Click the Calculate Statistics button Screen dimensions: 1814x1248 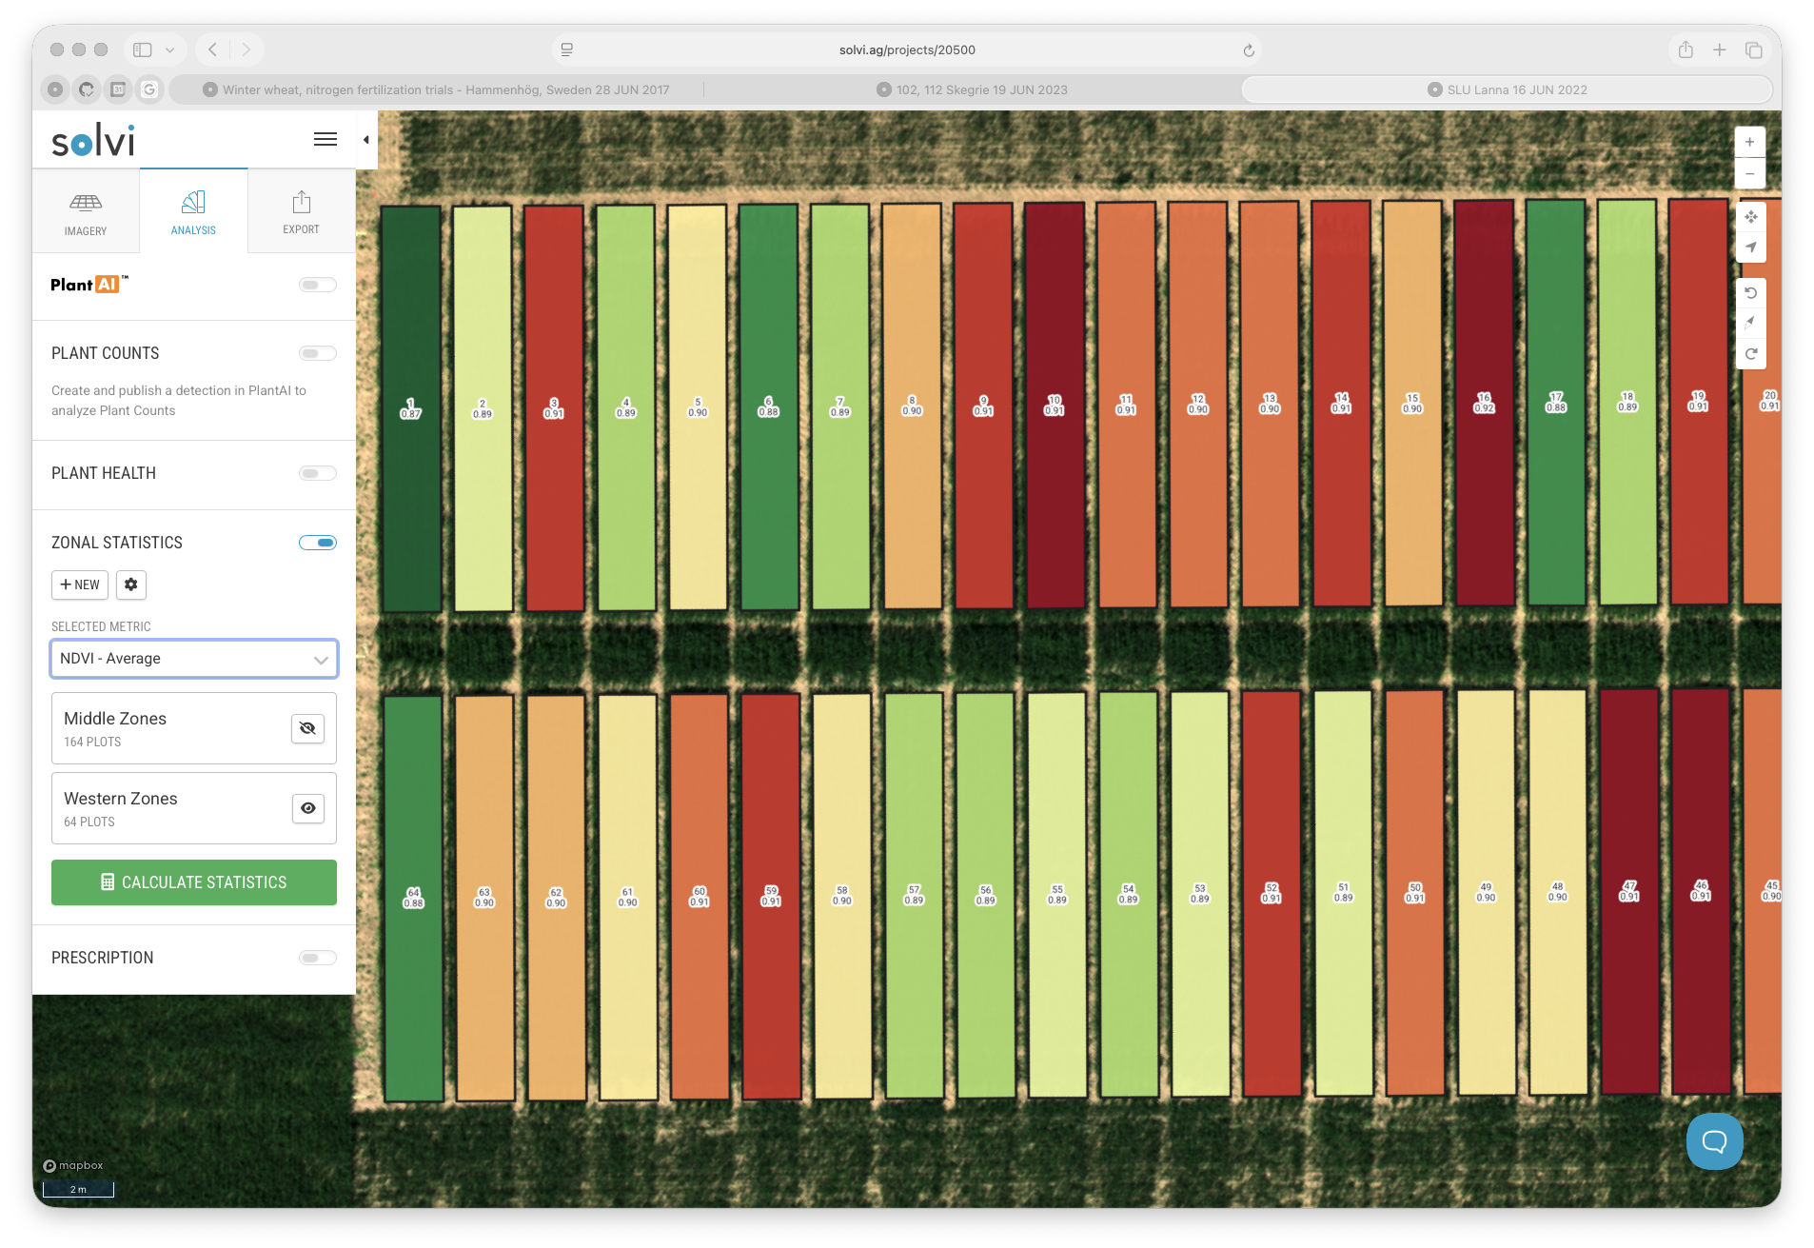click(194, 882)
